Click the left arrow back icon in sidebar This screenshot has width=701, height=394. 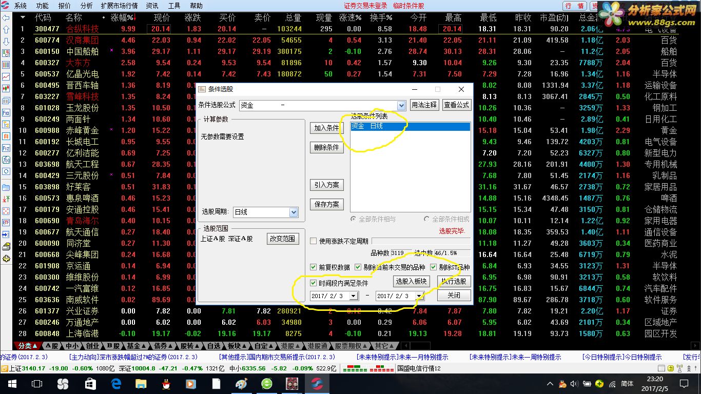(6, 18)
